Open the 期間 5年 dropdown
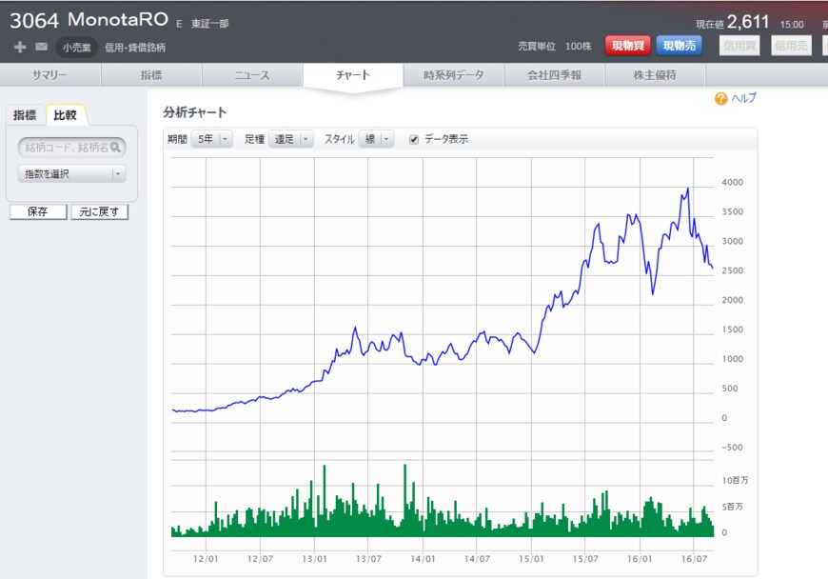 click(211, 139)
